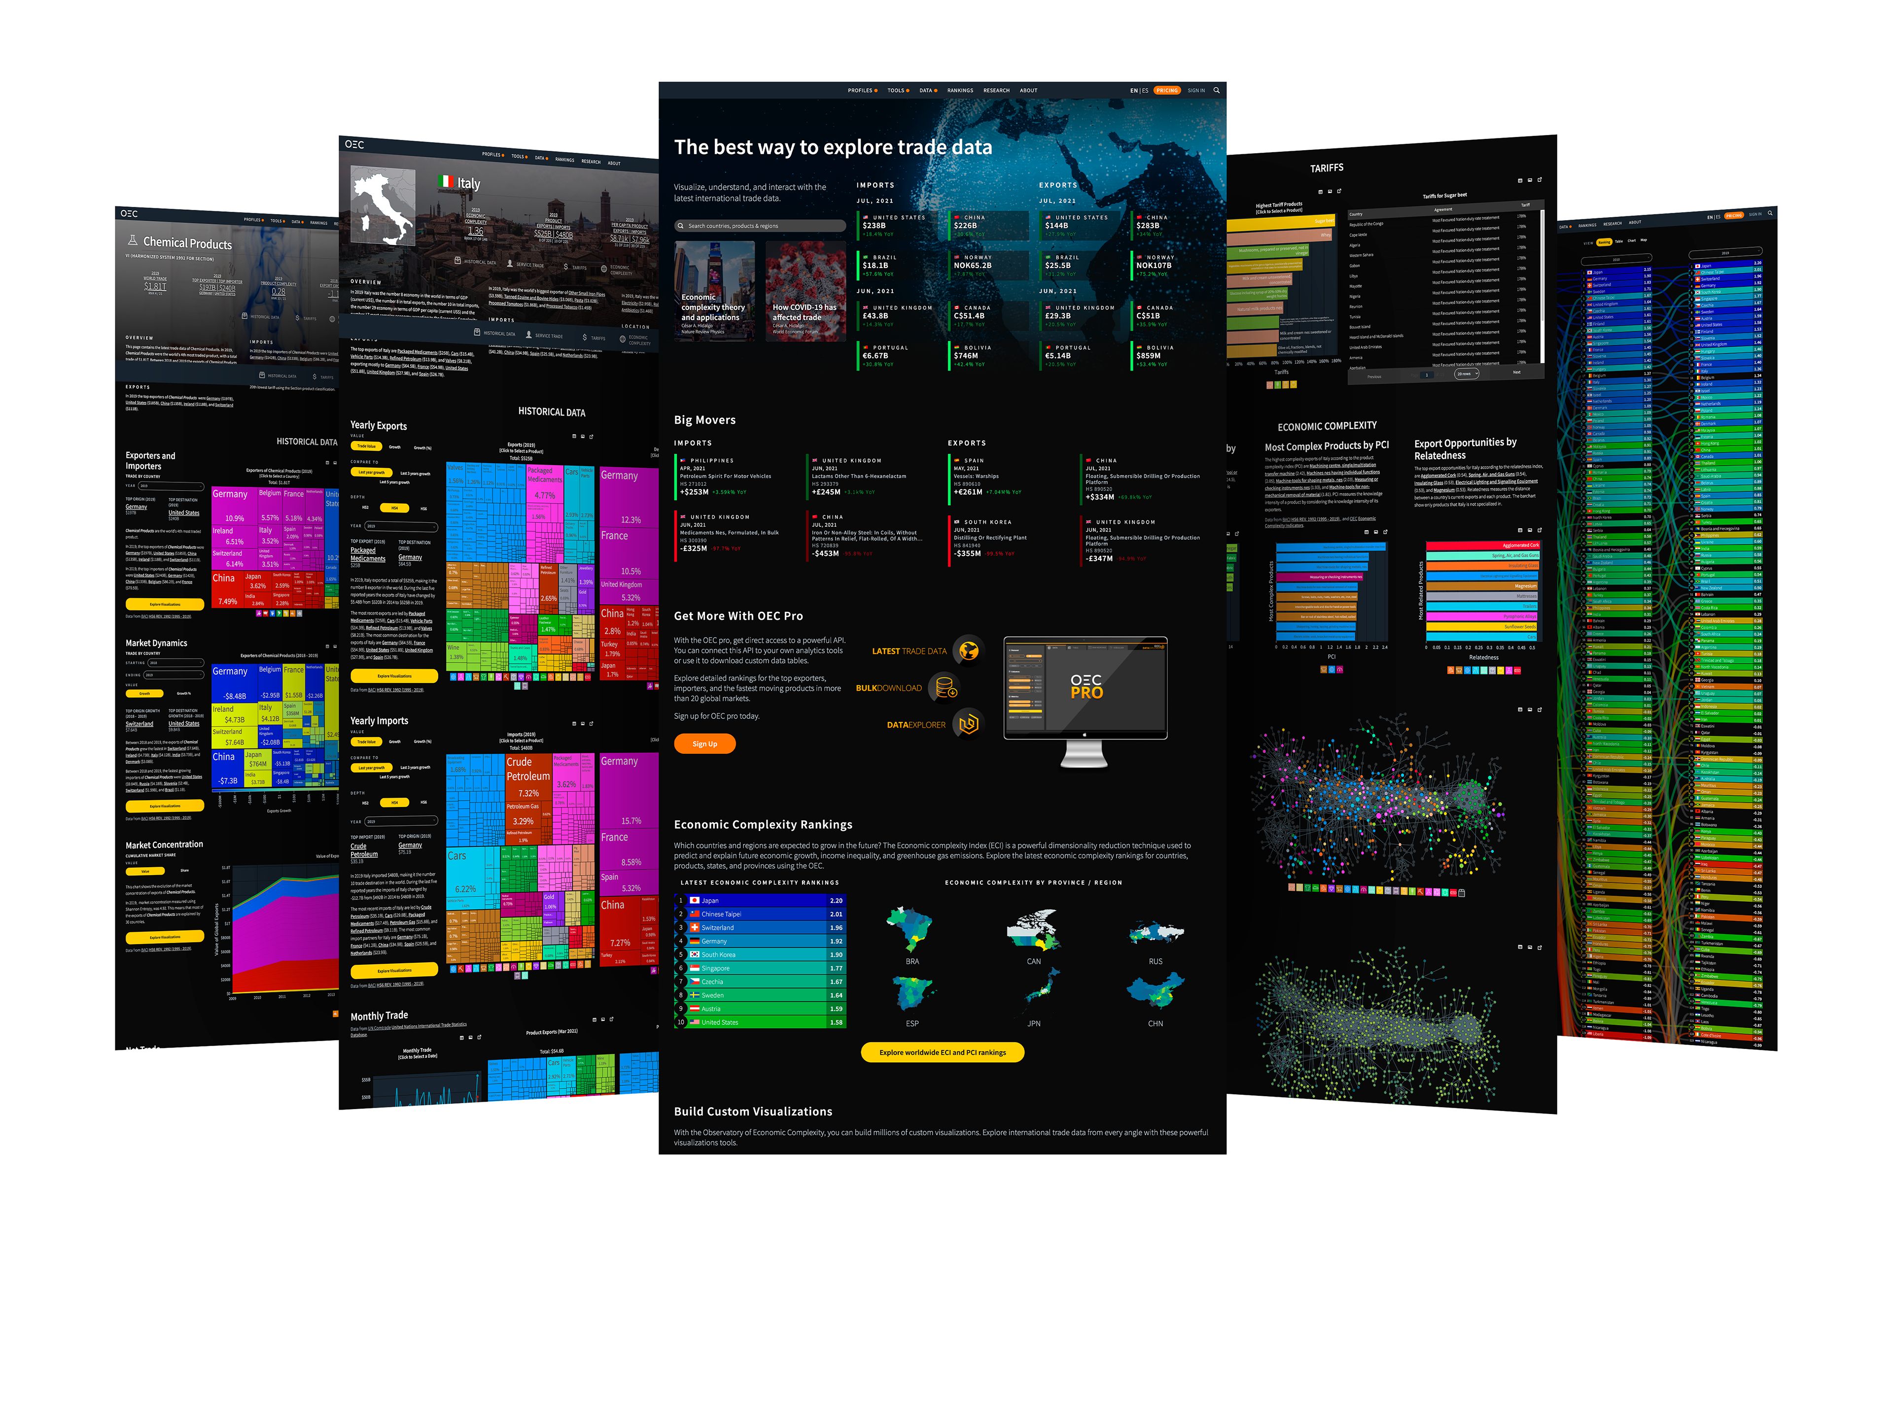Open the Tools menu in homepage navbar

tap(898, 91)
